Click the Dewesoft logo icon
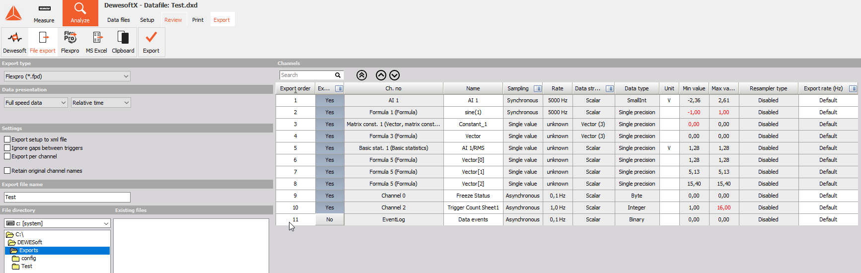The height and width of the screenshot is (273, 861). 13,13
